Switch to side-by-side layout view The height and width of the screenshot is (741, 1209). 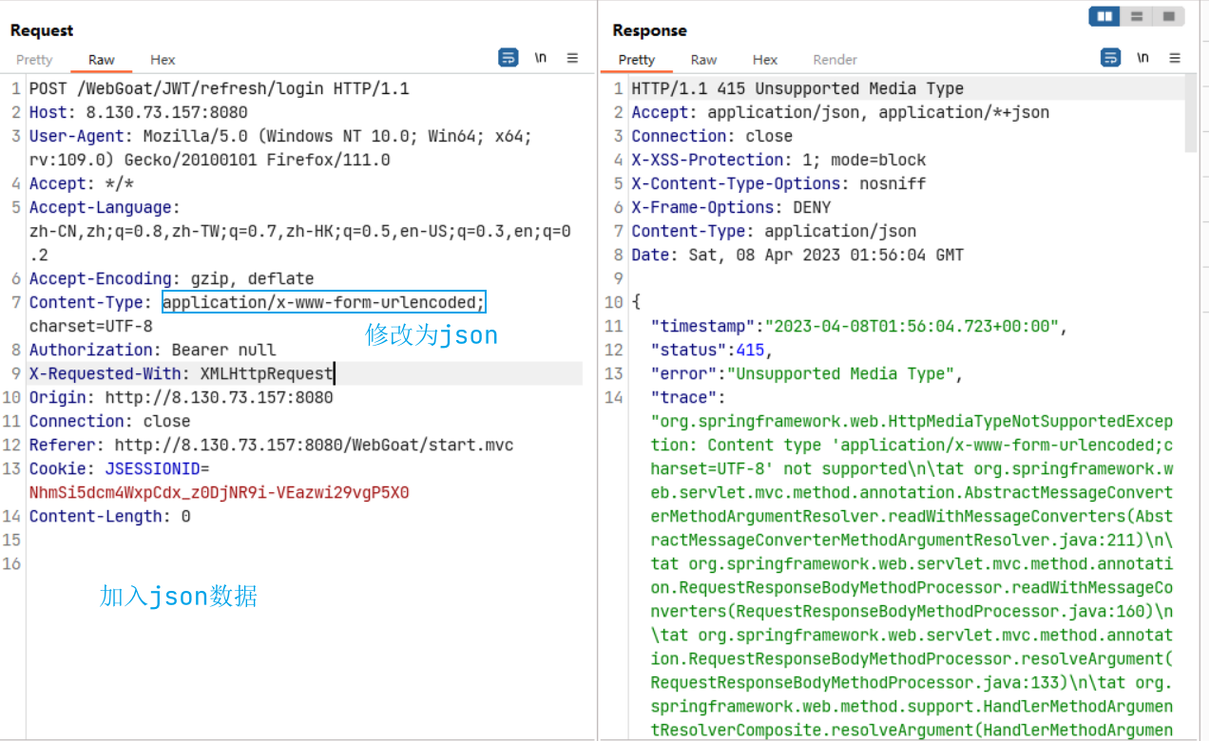[1104, 16]
